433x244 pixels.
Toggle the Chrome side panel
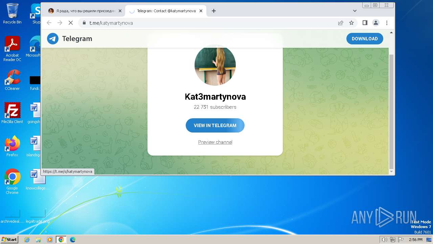pos(365,23)
